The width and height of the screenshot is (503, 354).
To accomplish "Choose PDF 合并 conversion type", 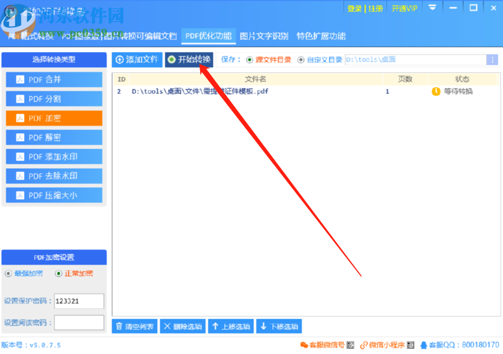I will (54, 80).
